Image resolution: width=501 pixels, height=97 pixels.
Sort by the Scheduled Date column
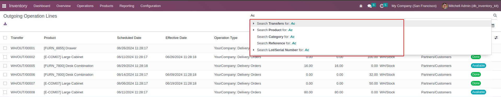pyautogui.click(x=129, y=38)
